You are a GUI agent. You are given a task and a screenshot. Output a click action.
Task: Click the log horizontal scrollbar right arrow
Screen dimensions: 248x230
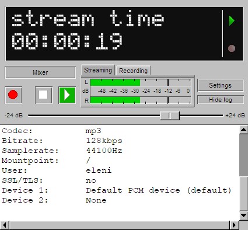(x=235, y=225)
